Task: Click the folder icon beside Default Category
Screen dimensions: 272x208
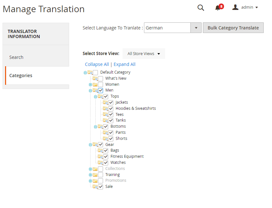Action: tap(90, 72)
